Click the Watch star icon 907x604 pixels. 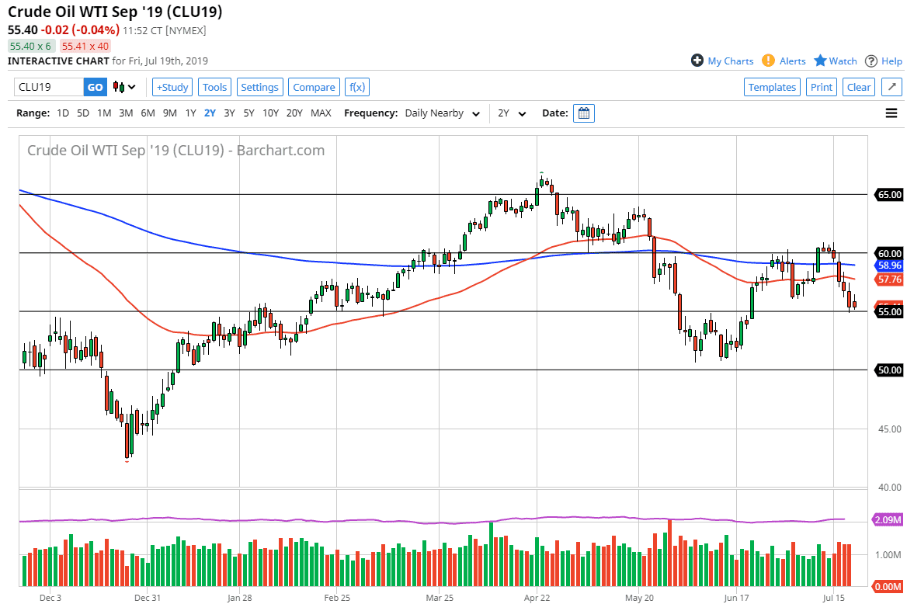820,61
